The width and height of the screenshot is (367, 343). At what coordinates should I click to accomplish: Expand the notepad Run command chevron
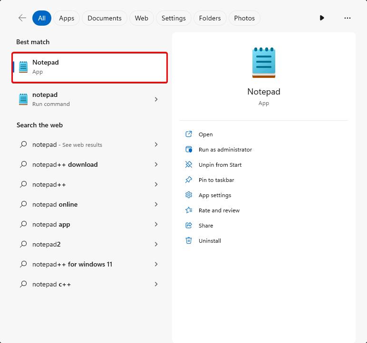pos(156,99)
